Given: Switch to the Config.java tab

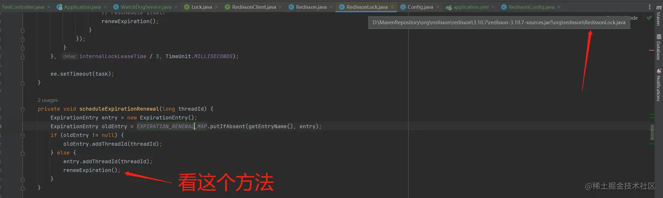Looking at the screenshot, I should 420,7.
